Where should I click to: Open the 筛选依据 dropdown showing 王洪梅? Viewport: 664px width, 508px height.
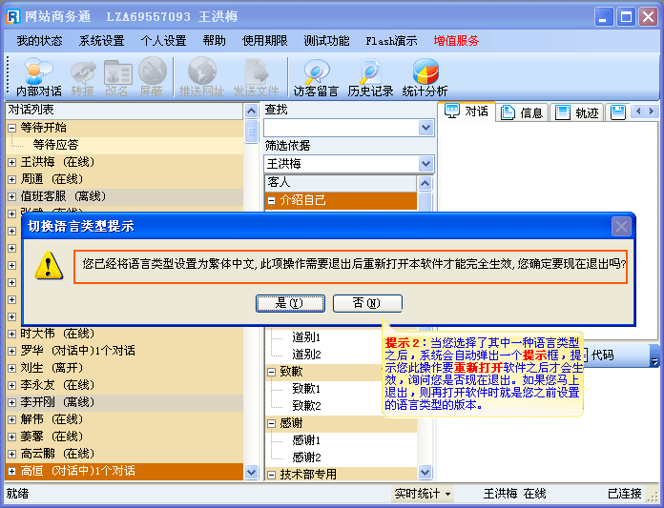425,164
